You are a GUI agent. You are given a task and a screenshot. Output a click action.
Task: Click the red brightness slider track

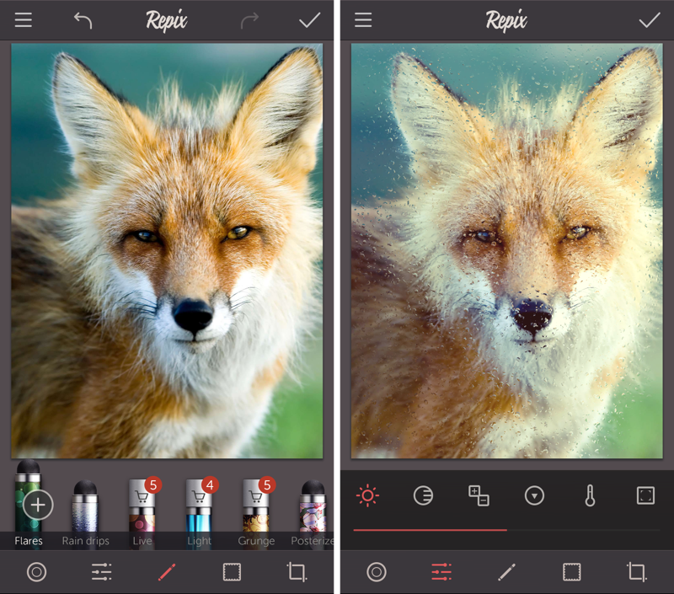(430, 530)
